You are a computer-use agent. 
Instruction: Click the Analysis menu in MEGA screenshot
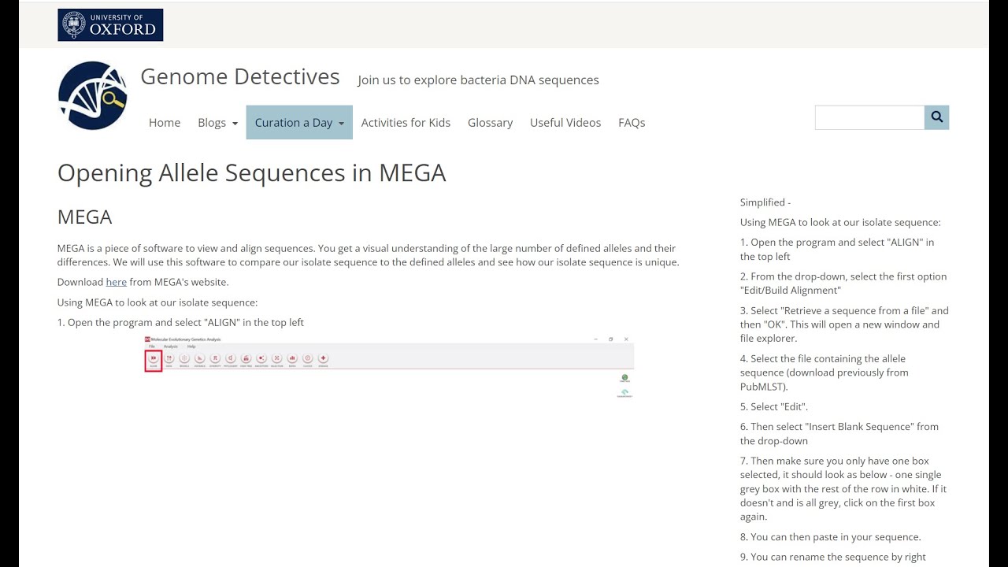[x=171, y=346]
